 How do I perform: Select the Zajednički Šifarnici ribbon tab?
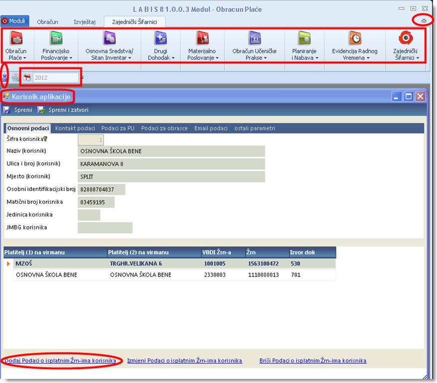coord(135,22)
